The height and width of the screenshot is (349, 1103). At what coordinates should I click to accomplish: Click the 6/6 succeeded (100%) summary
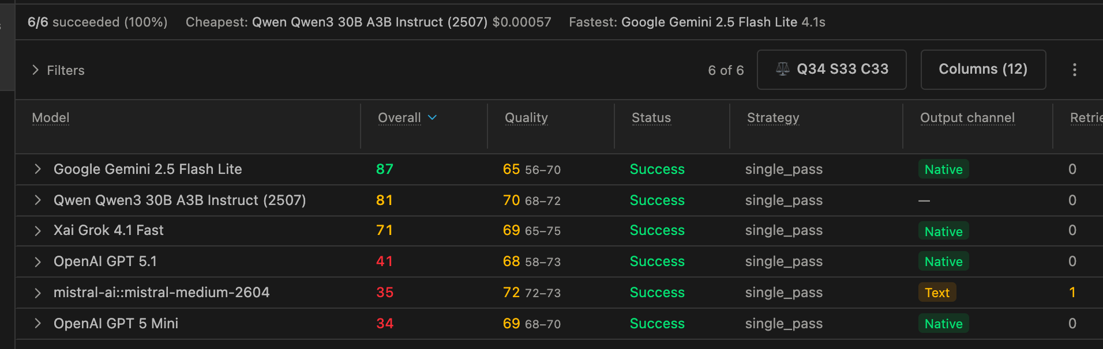tap(97, 22)
